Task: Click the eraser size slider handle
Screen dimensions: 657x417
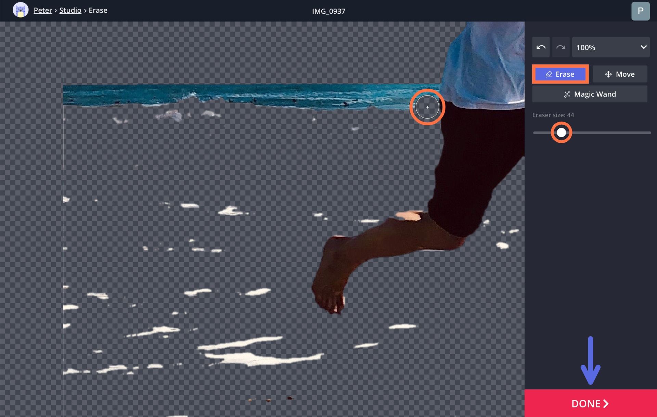Action: (561, 132)
